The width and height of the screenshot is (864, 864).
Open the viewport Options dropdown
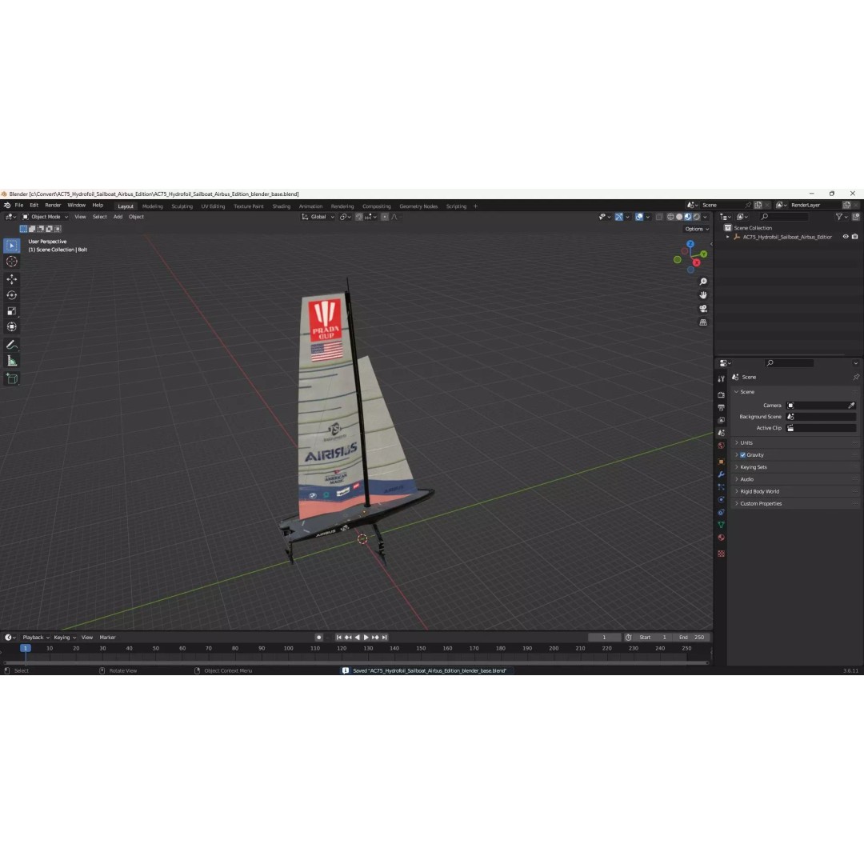point(697,230)
